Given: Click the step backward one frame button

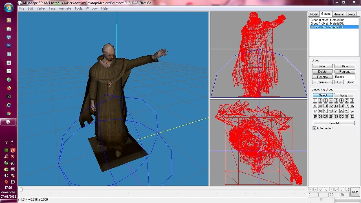Looking at the screenshot, I should click(x=326, y=189).
